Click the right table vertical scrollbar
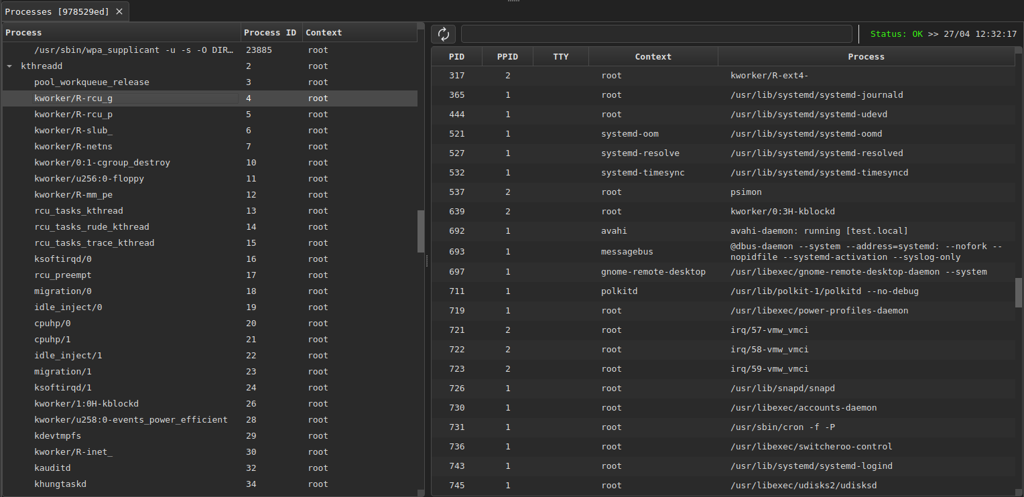 [1019, 291]
